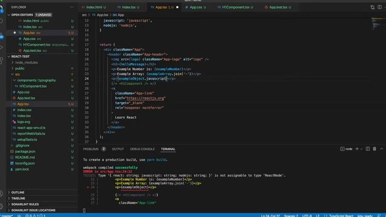Image resolution: width=386 pixels, height=217 pixels.
Task: Click logo.svg file in explorer
Action: tap(24, 122)
